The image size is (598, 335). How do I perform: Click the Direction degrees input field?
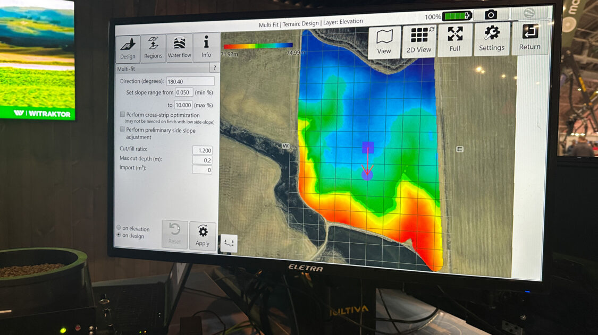click(x=190, y=81)
